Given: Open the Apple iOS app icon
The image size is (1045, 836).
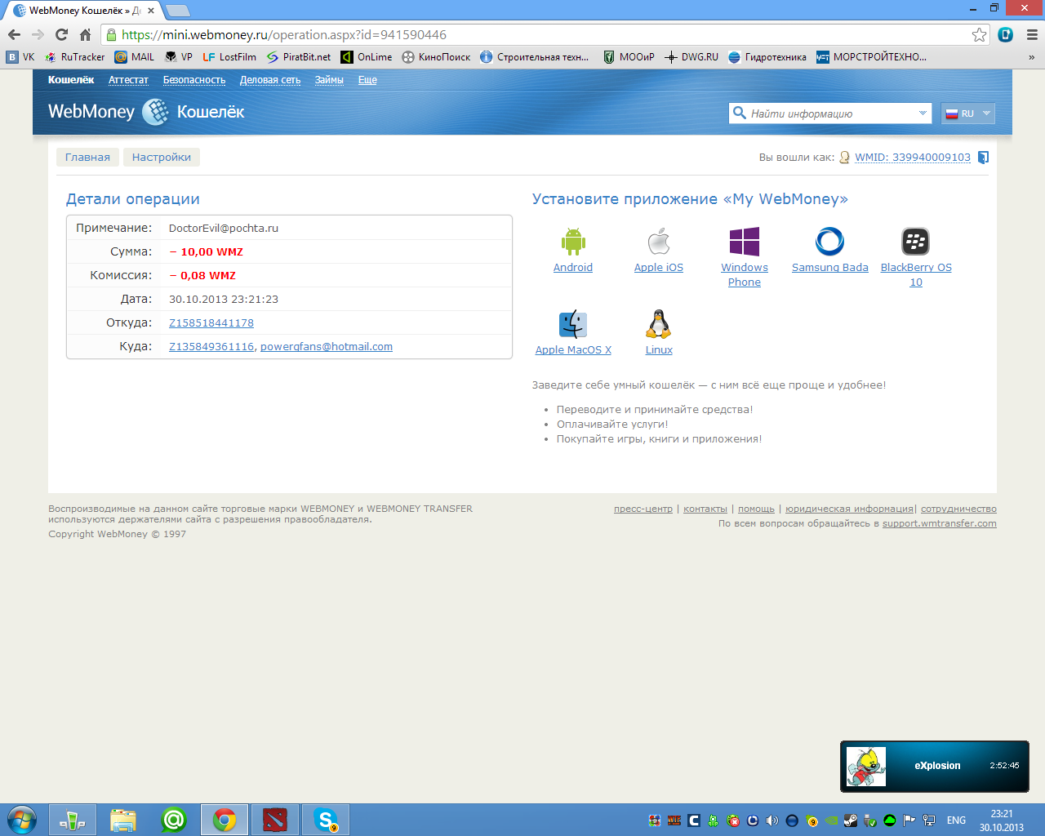Looking at the screenshot, I should 659,242.
